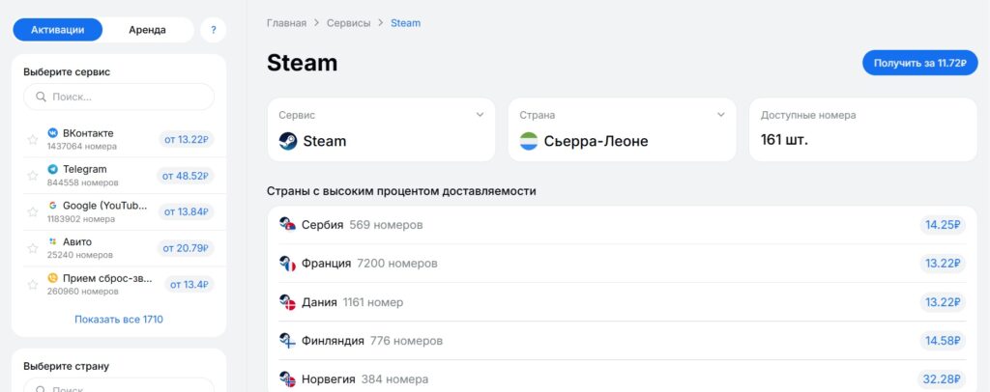The image size is (990, 392).
Task: Click the Прием сброс-звонка phone icon
Action: (52, 278)
